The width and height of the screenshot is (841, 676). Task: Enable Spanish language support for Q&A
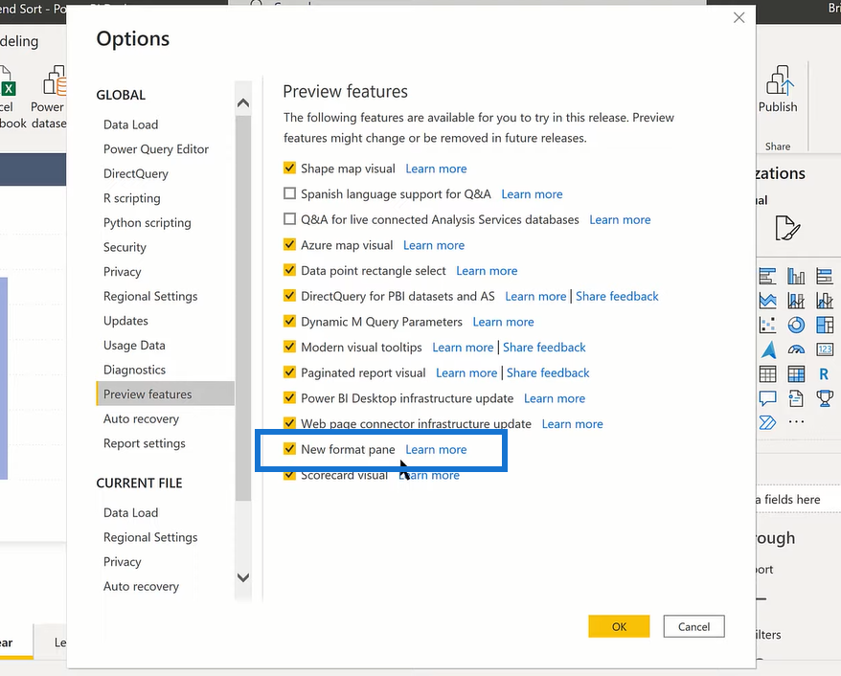point(289,193)
